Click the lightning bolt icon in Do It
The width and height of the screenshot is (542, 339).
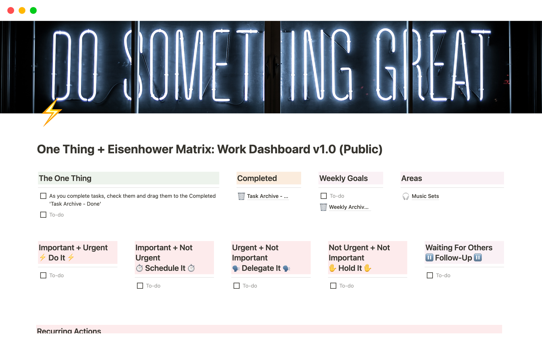click(42, 257)
